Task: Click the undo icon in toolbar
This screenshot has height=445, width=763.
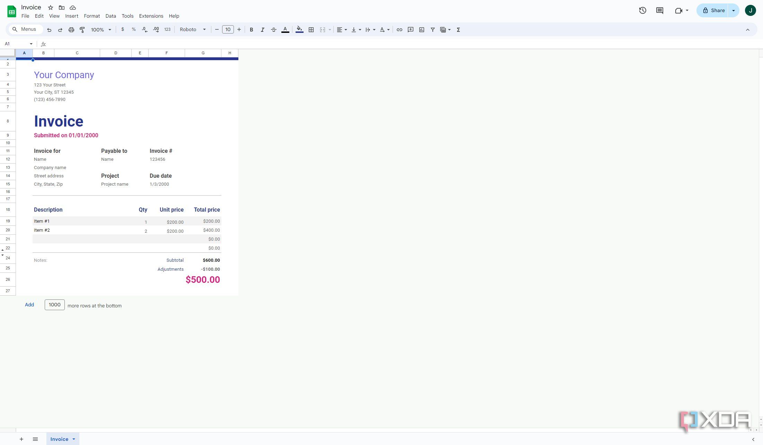Action: [49, 30]
